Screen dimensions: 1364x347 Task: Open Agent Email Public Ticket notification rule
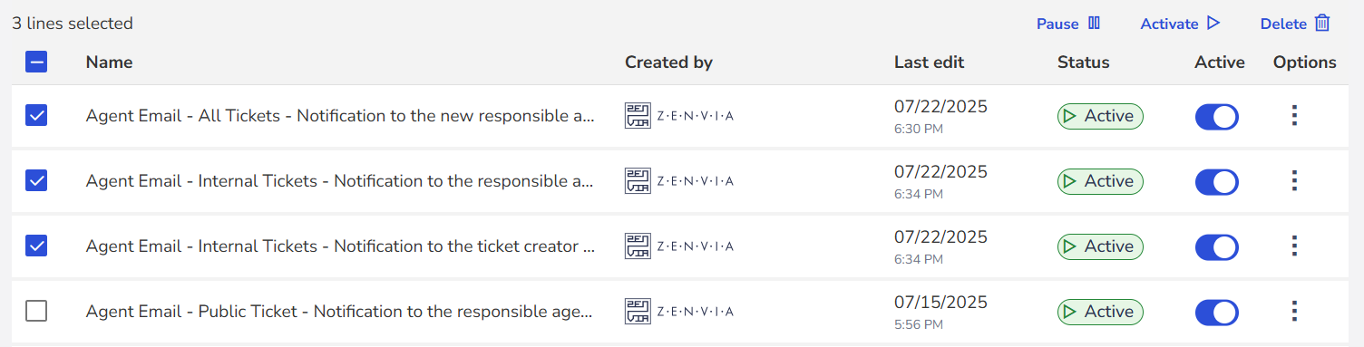(x=339, y=312)
